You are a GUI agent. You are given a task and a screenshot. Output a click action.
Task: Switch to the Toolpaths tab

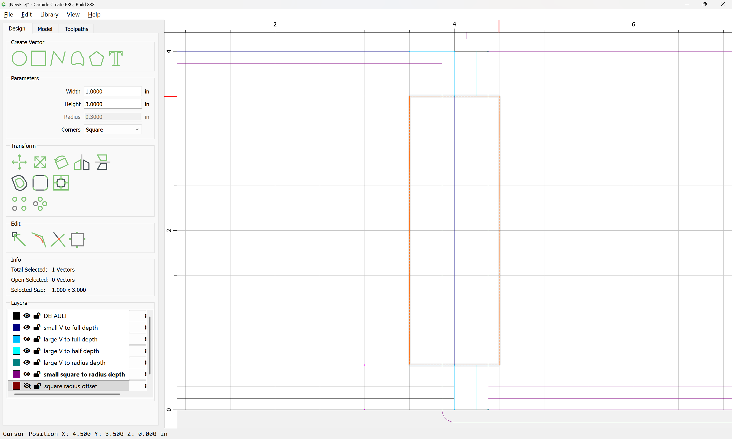(76, 29)
